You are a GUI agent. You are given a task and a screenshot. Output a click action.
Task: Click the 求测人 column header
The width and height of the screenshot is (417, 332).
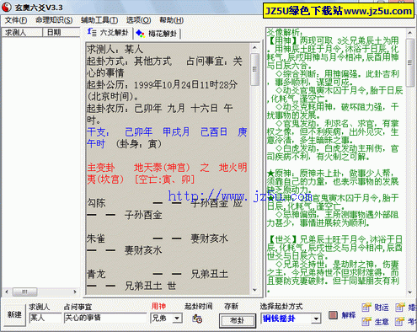[22, 33]
